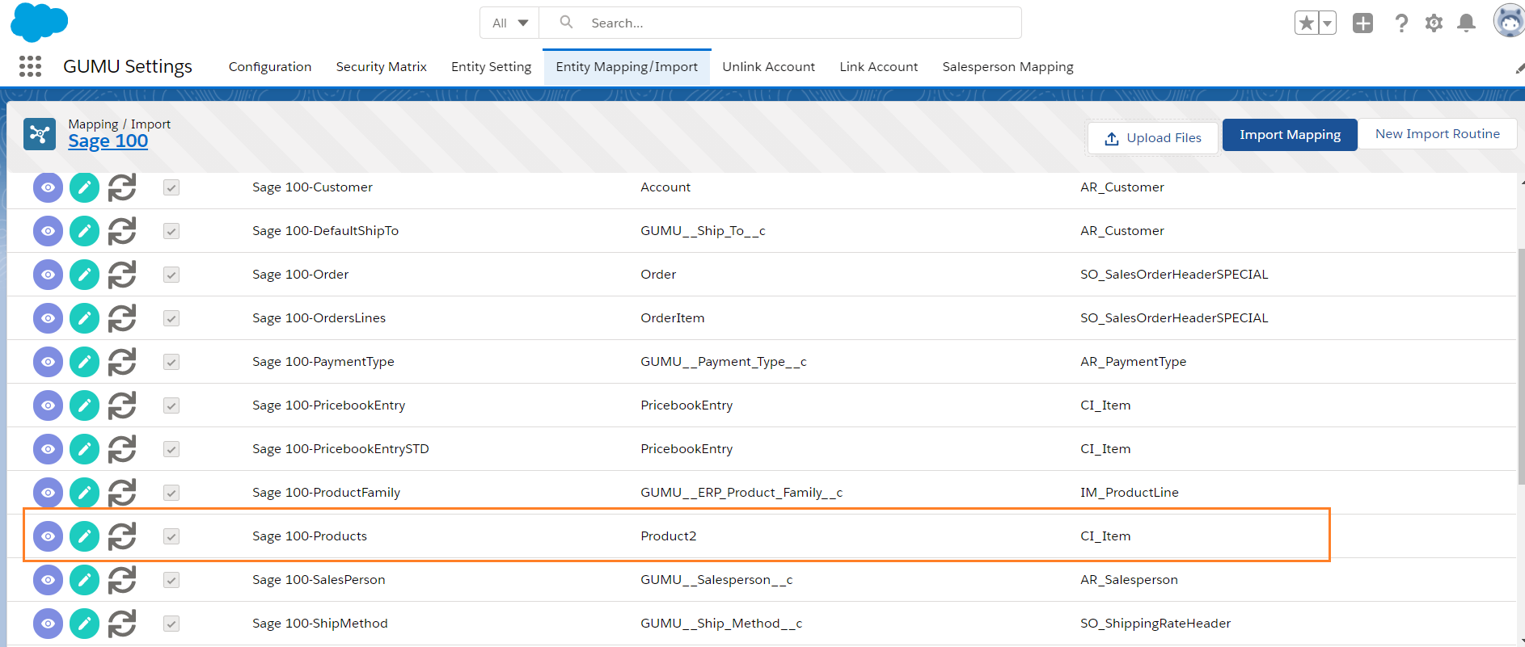Open the Favorites star icon
Screen dimensions: 1525x647
[1306, 23]
